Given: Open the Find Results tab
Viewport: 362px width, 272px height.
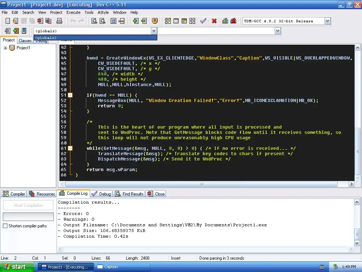Looking at the screenshot, I should (129, 194).
